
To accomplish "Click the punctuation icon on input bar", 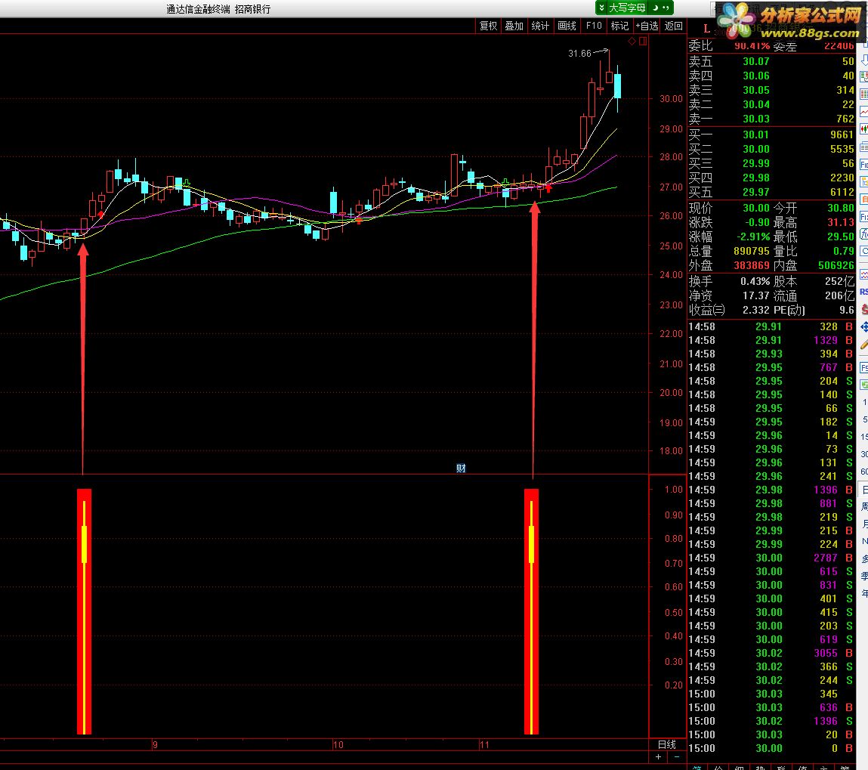I will click(666, 8).
